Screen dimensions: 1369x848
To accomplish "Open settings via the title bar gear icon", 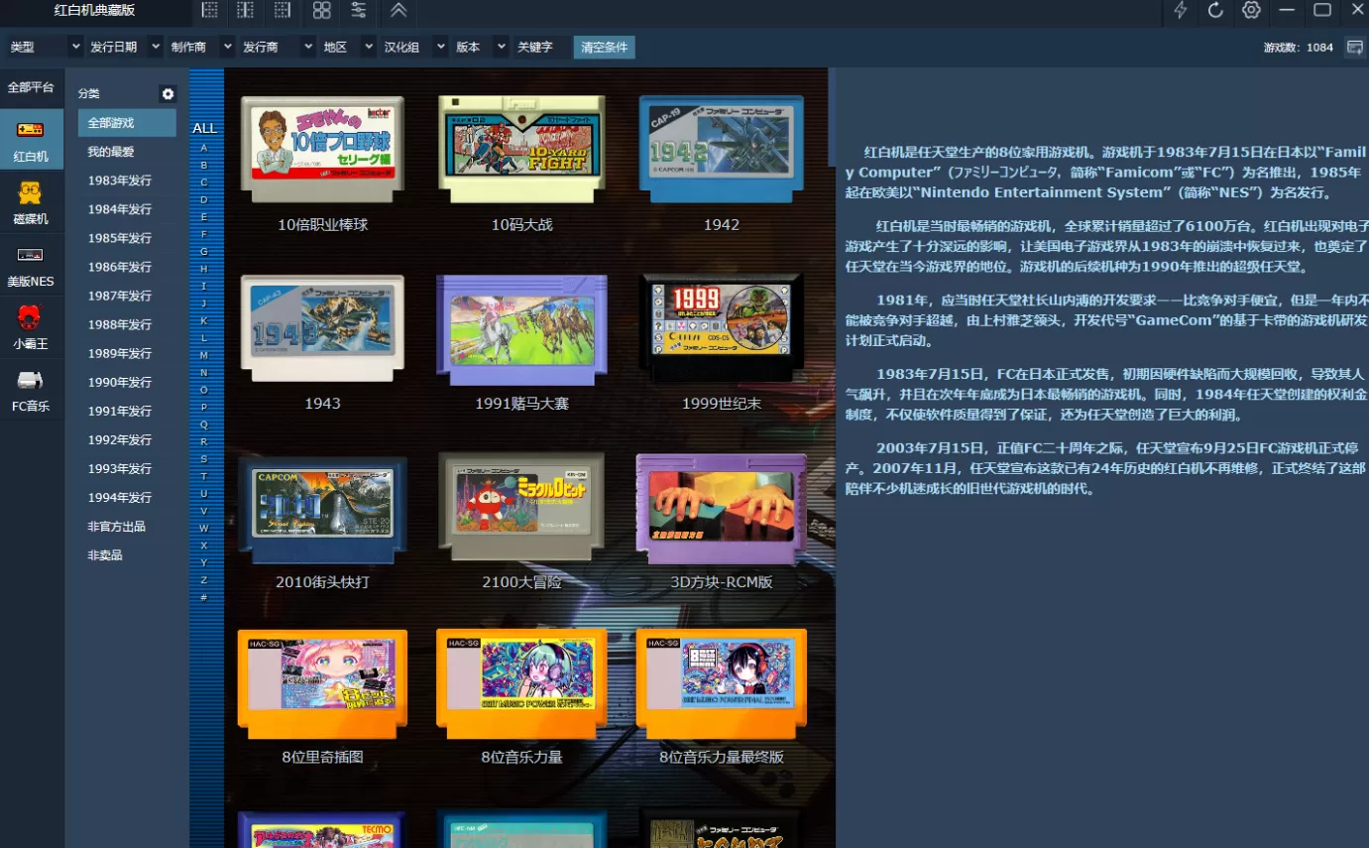I will [1251, 11].
